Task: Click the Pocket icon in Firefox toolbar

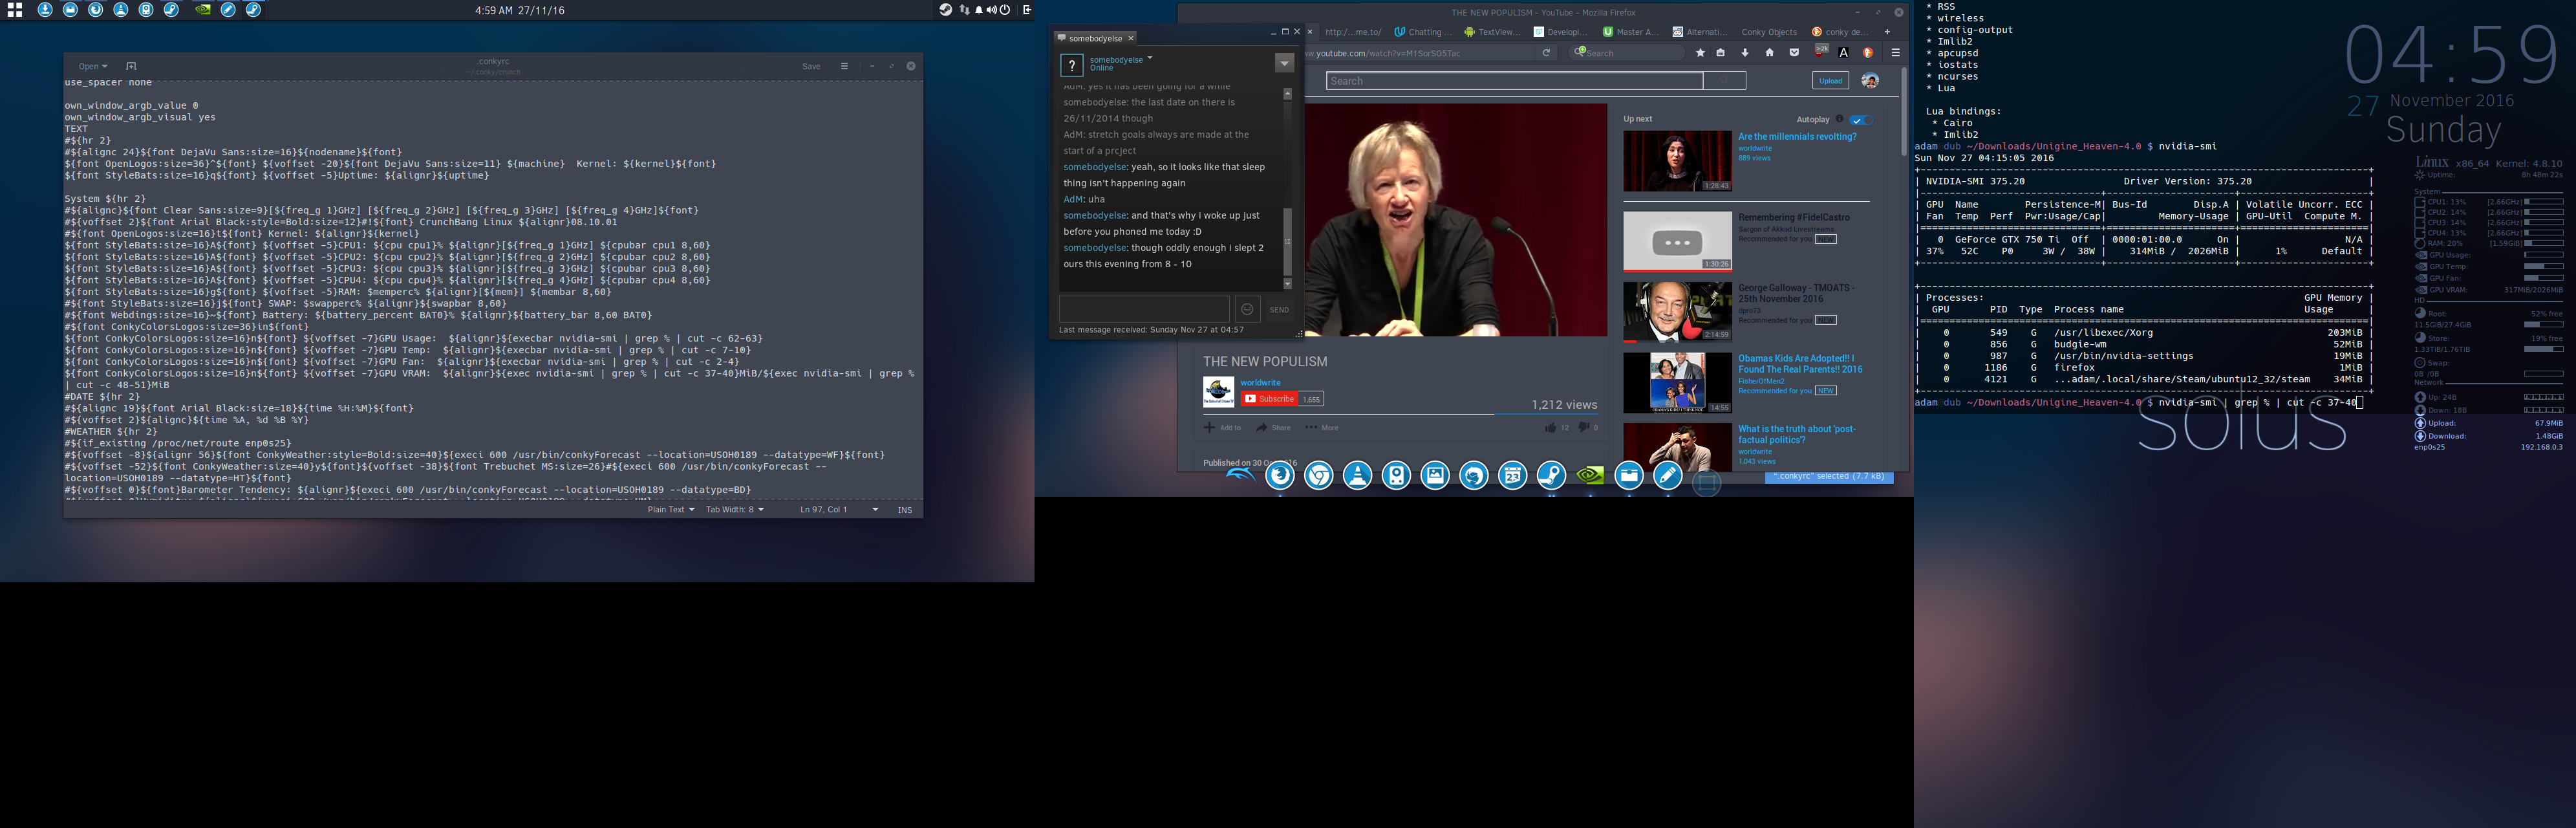Action: [1794, 53]
